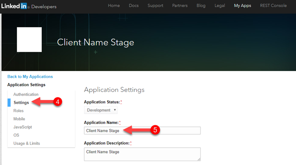Expand the Application Status Development dropdown
Image resolution: width=296 pixels, height=165 pixels.
[101, 110]
